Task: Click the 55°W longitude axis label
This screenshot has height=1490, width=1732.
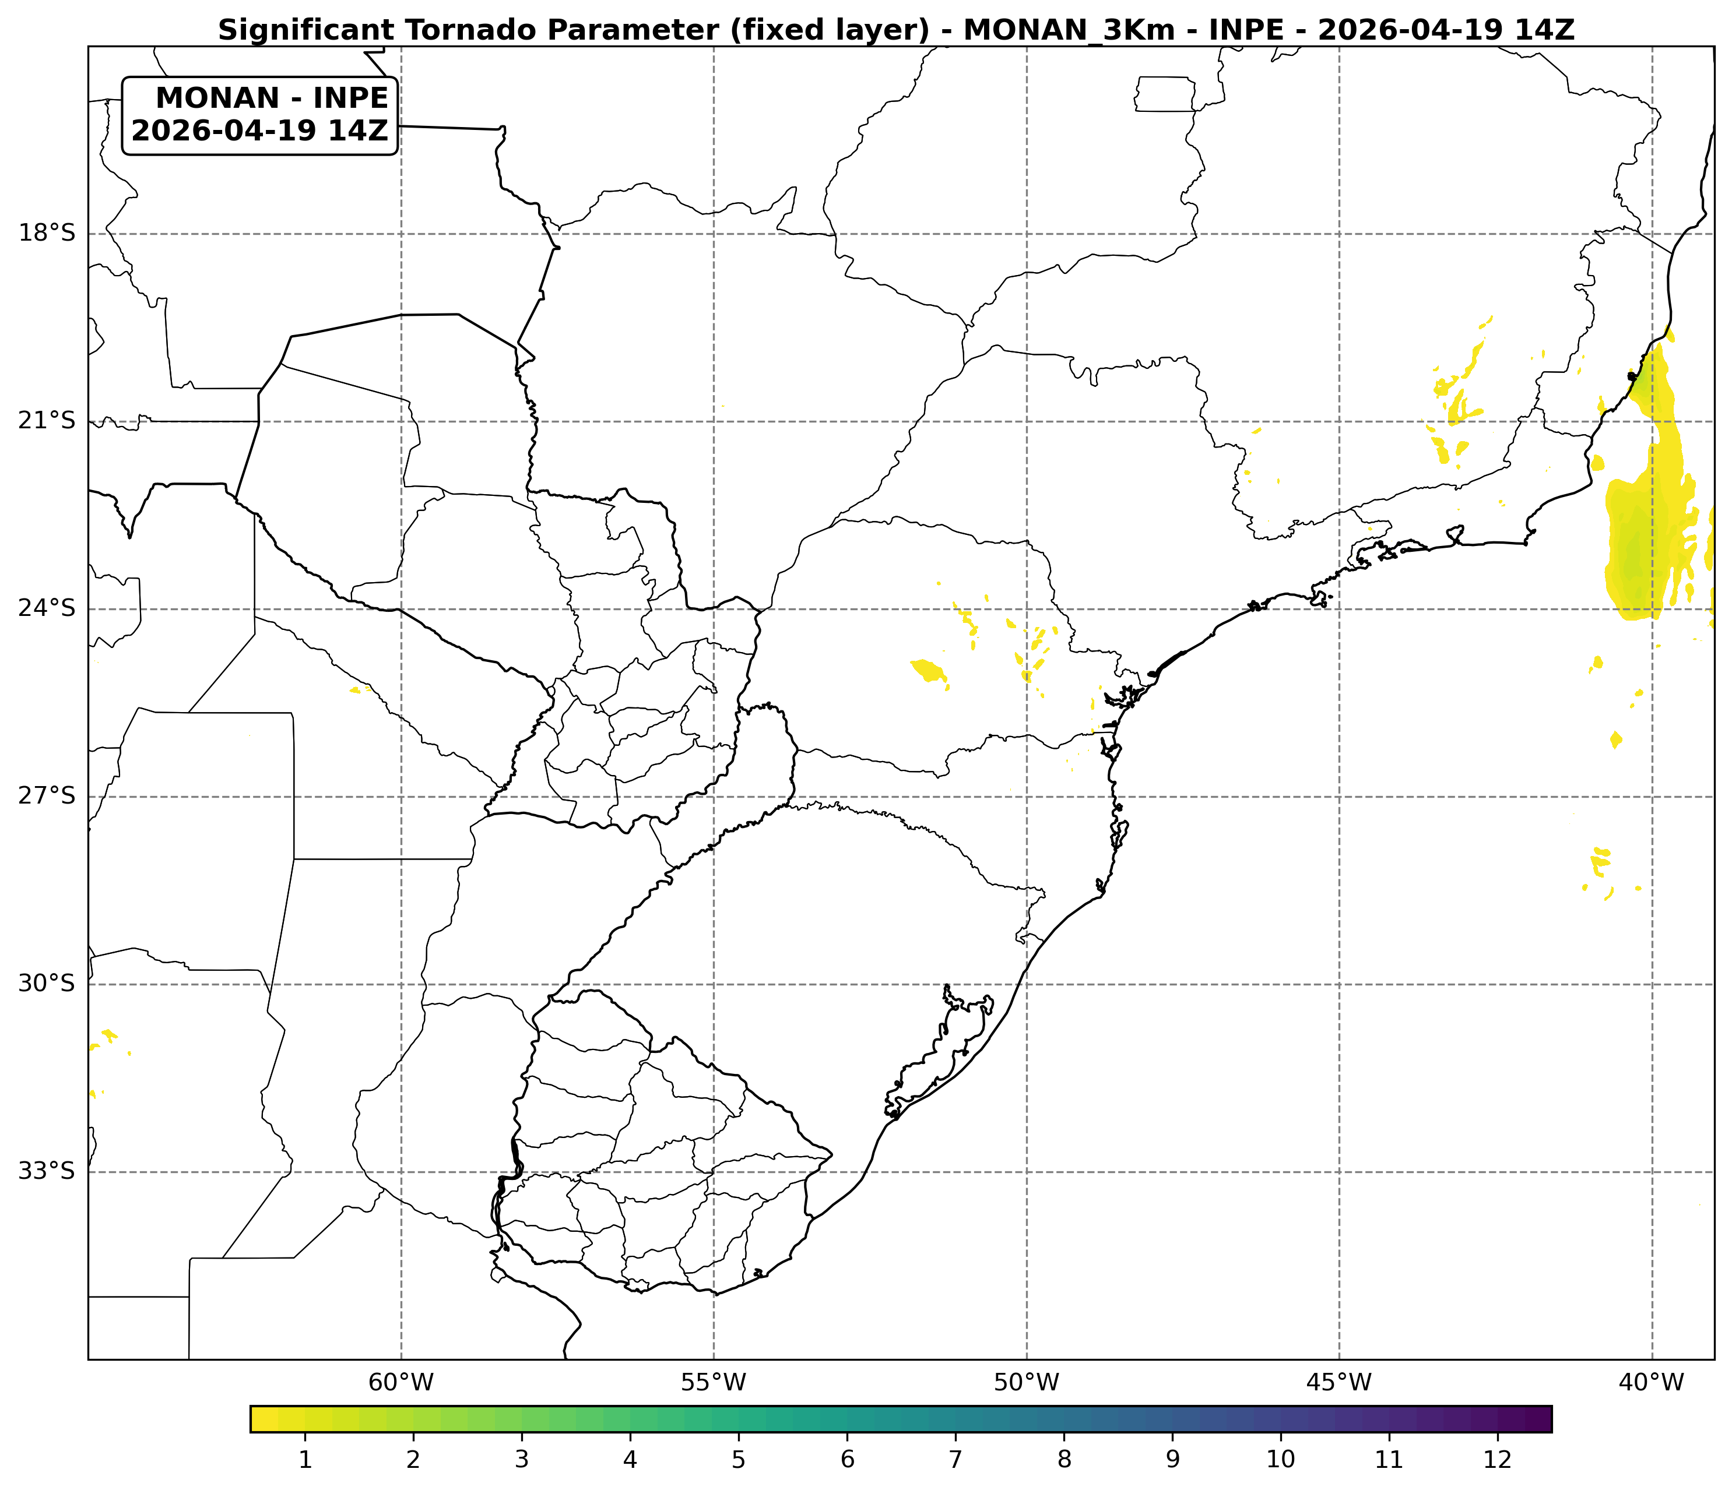Action: [713, 1383]
